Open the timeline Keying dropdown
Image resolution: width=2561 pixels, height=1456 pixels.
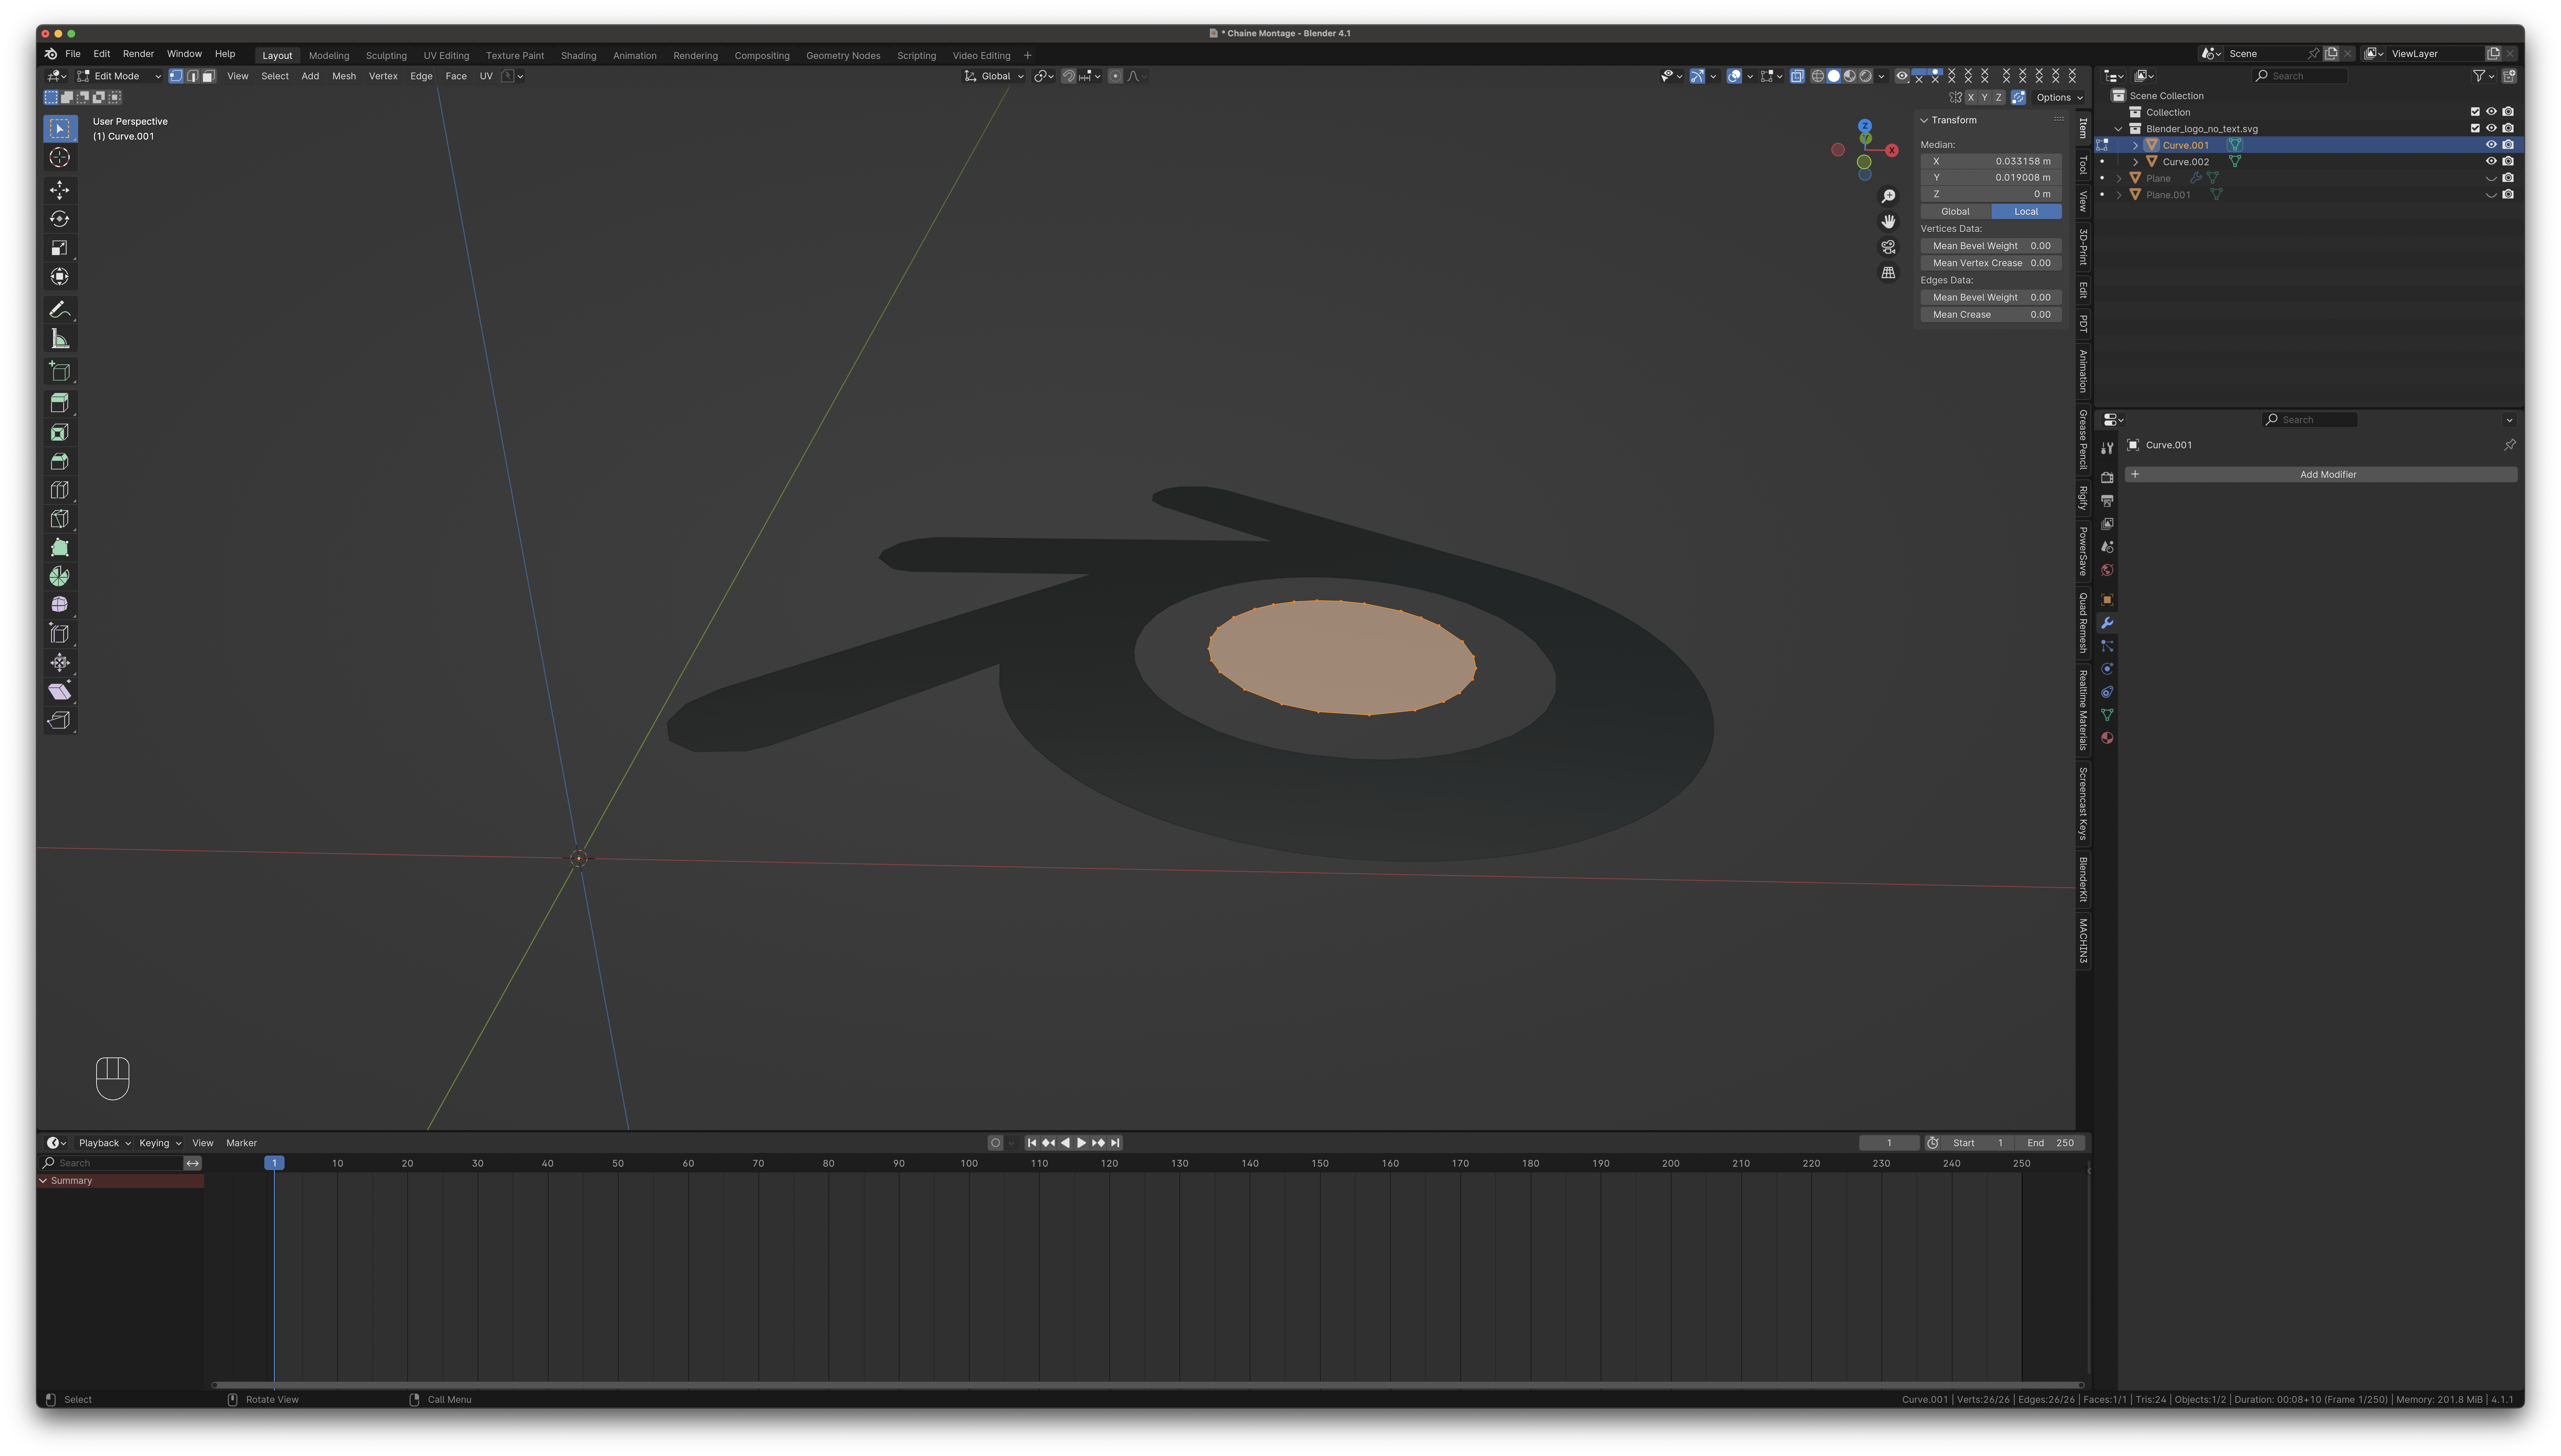[x=160, y=1143]
